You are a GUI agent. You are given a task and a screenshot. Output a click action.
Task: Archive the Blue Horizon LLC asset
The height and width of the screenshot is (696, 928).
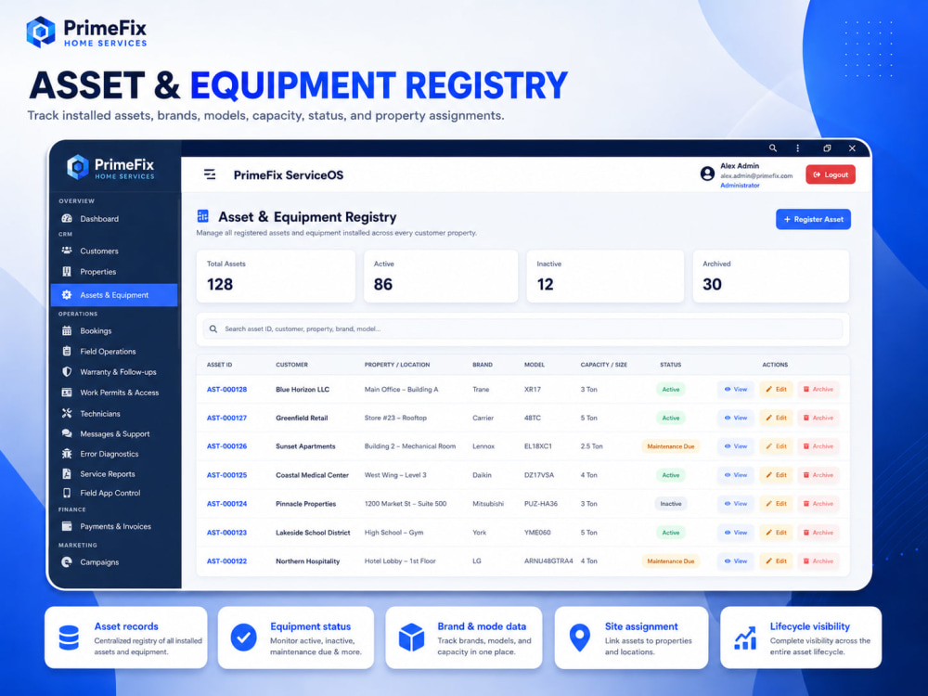[818, 390]
